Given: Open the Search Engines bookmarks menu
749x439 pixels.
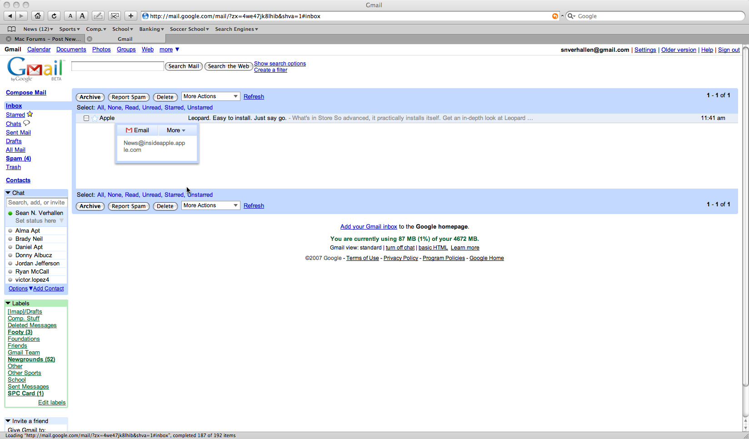Looking at the screenshot, I should [237, 29].
